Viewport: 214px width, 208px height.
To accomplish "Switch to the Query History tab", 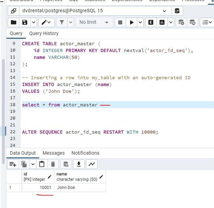I will [x=44, y=33].
